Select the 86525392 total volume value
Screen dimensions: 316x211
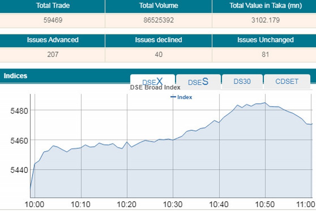[x=158, y=20]
